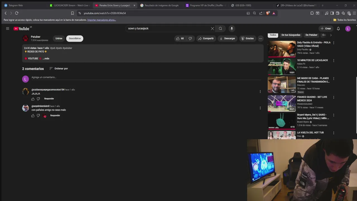Select the Todos filter chip
This screenshot has height=201, width=357.
pyautogui.click(x=273, y=35)
